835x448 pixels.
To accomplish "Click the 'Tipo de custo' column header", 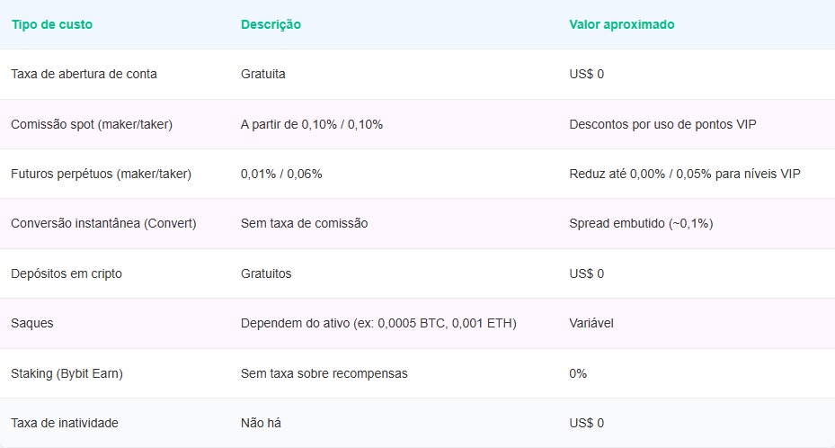I will tap(51, 24).
